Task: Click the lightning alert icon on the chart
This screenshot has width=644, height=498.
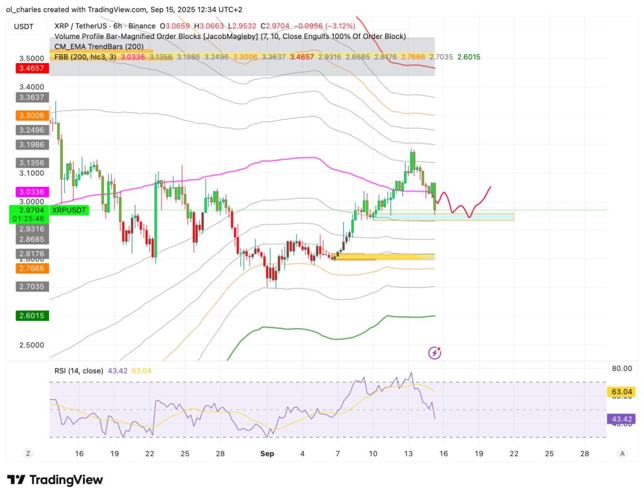Action: coord(433,353)
